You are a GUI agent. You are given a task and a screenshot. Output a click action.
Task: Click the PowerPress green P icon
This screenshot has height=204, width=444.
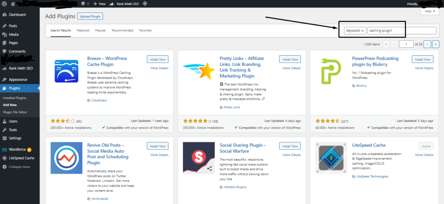pos(331,71)
